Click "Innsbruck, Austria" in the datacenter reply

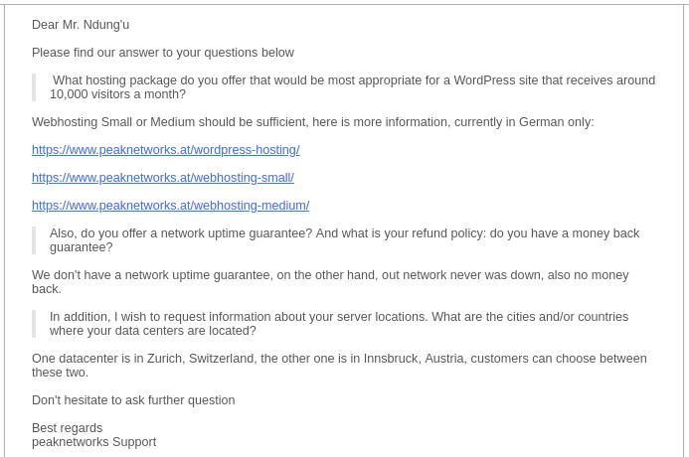tap(414, 359)
